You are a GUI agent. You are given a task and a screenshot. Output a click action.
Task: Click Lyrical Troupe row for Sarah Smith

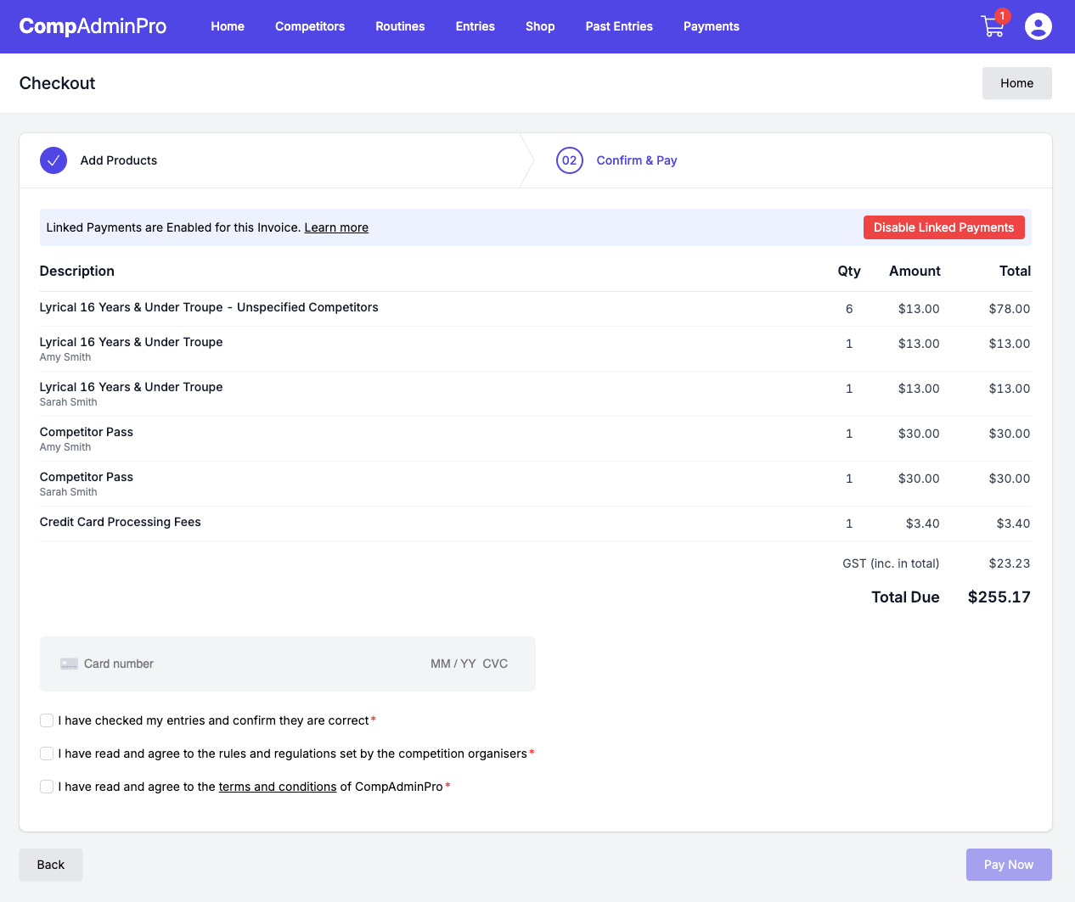[535, 394]
